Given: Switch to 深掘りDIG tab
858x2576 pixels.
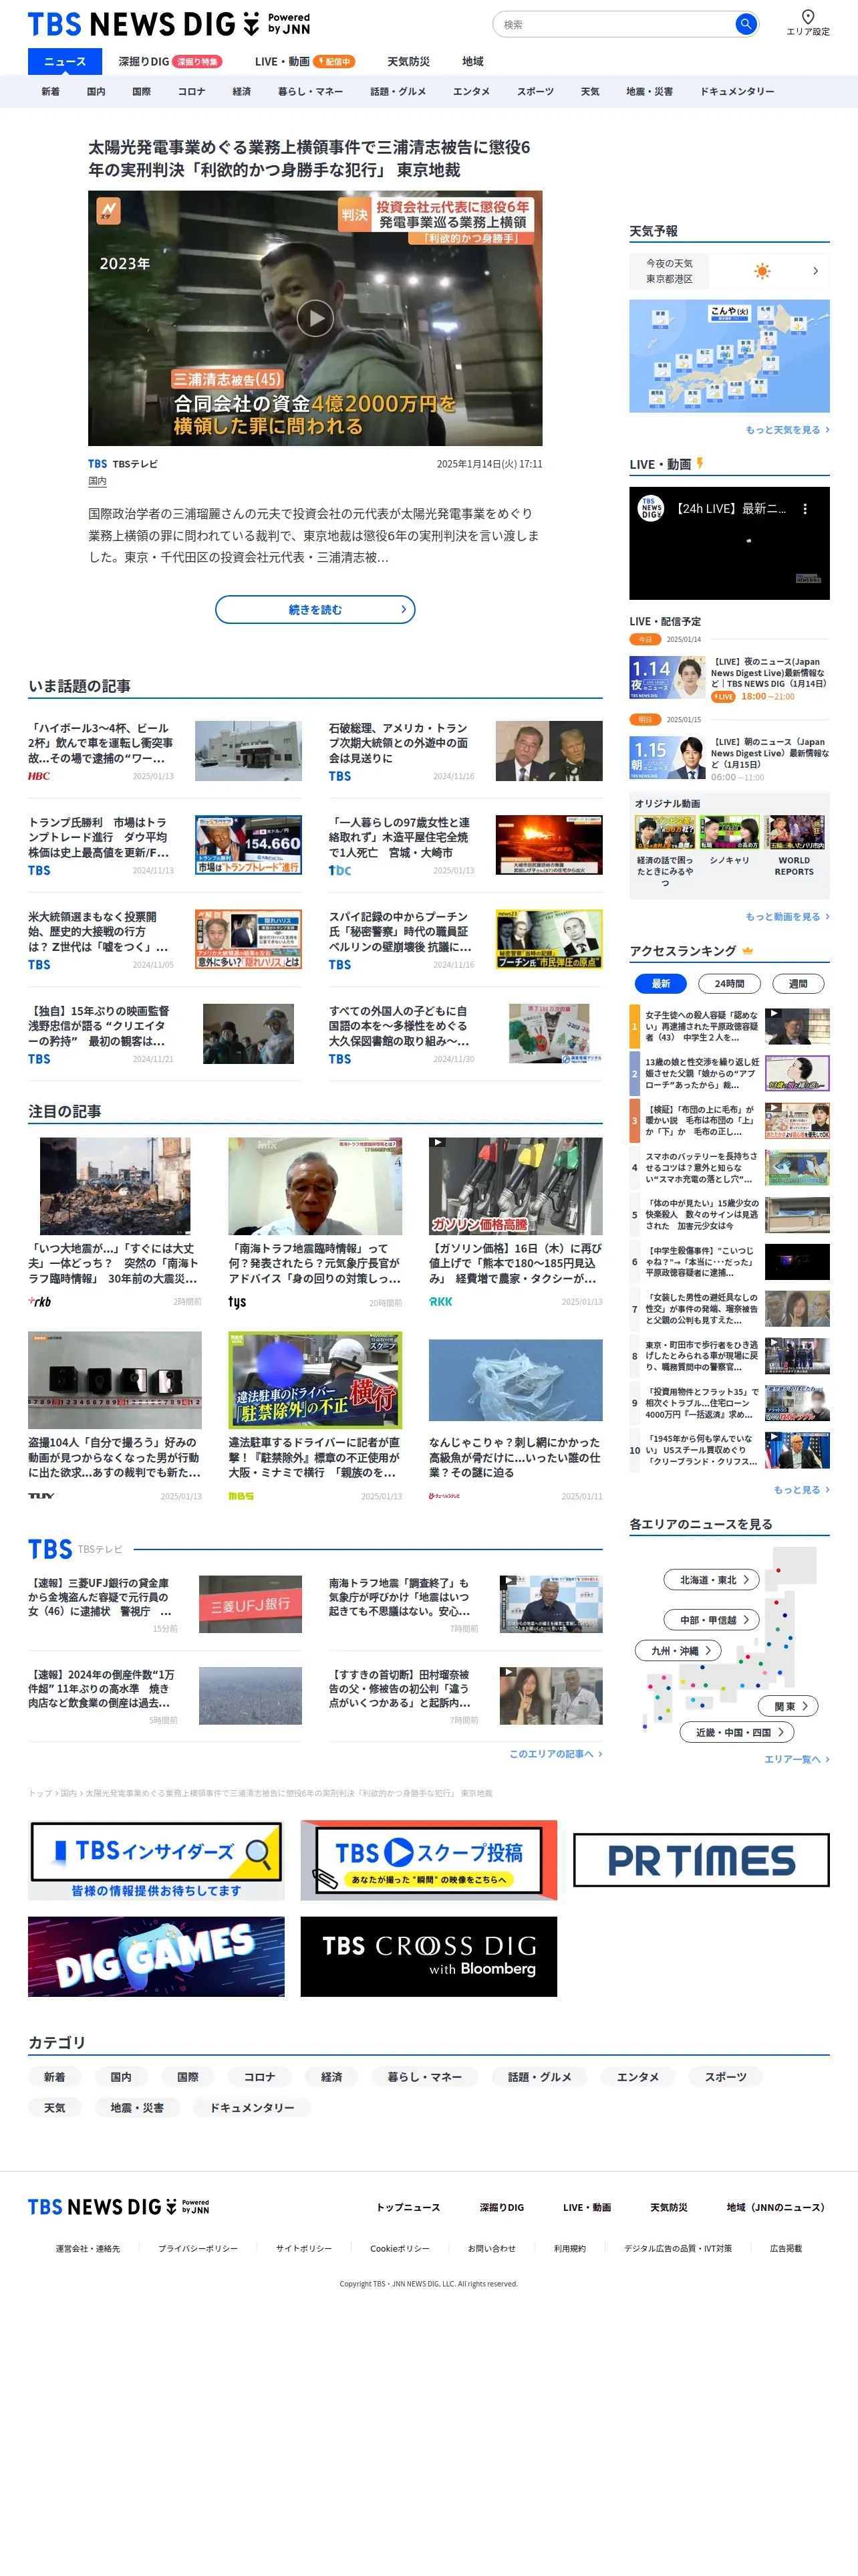Looking at the screenshot, I should 170,62.
